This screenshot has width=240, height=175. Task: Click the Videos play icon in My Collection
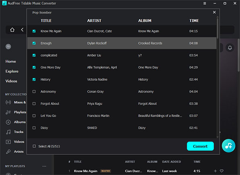click(8, 142)
